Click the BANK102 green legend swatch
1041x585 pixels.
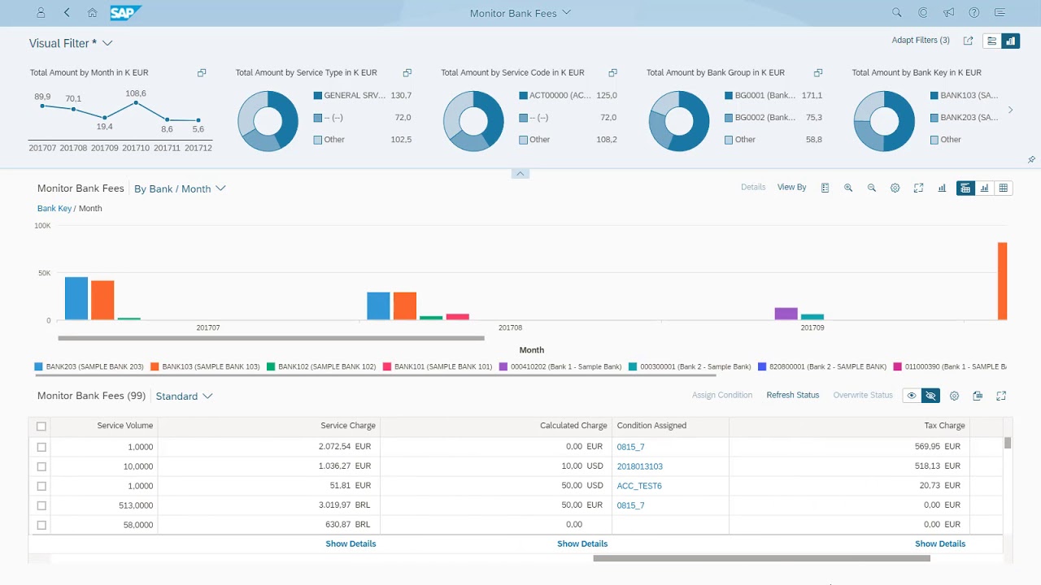pyautogui.click(x=271, y=366)
